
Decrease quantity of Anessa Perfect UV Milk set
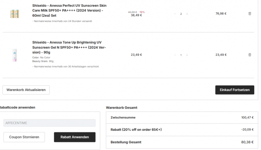(175, 14)
